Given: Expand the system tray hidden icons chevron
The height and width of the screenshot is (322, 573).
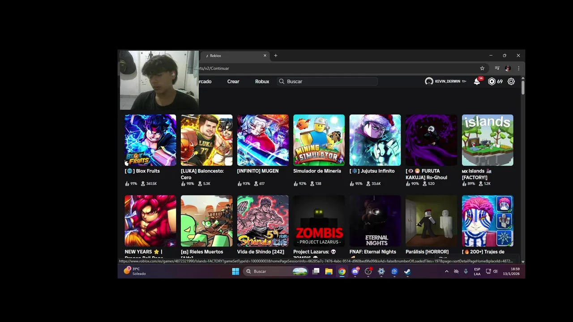Looking at the screenshot, I should [x=446, y=271].
